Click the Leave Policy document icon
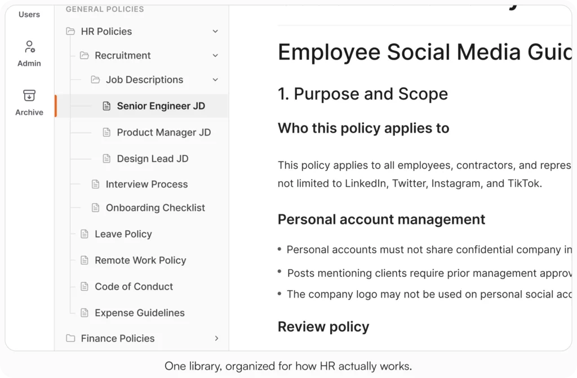 click(x=85, y=234)
